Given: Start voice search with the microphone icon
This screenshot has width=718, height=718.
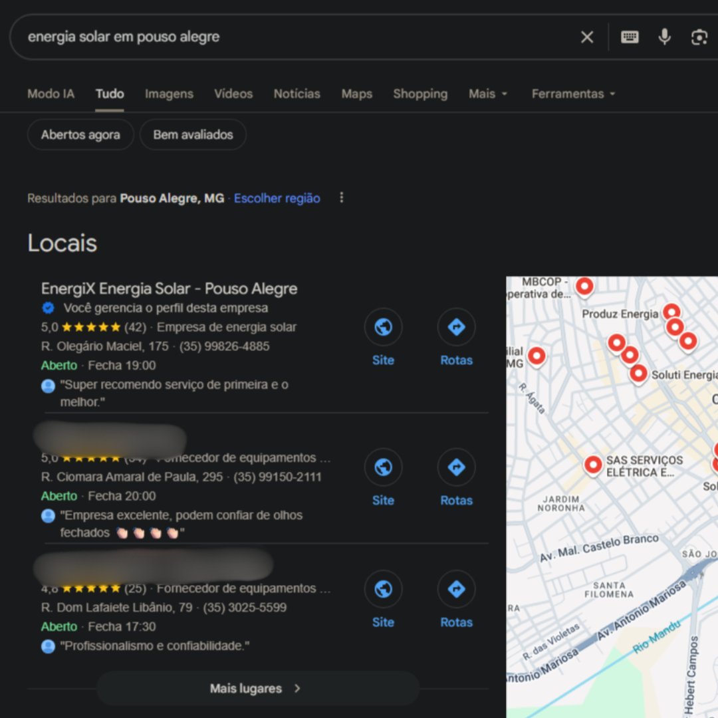Looking at the screenshot, I should coord(664,37).
